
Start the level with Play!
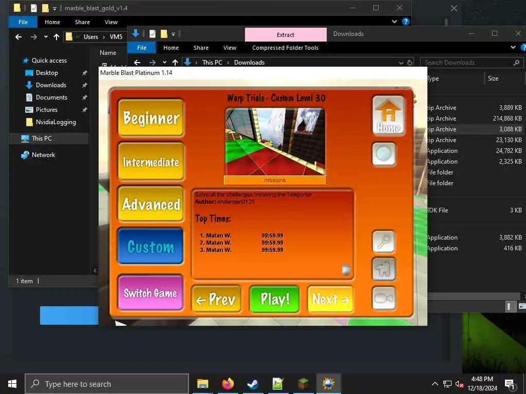(274, 299)
